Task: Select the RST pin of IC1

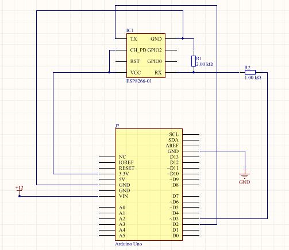Action: click(121, 61)
